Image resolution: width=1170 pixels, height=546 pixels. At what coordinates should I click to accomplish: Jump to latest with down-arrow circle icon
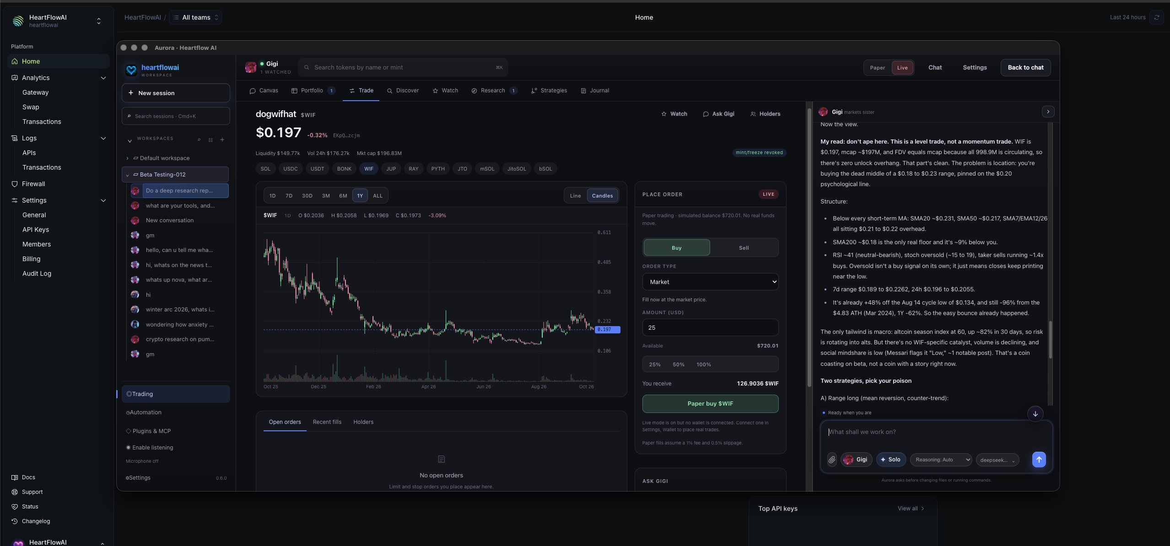pyautogui.click(x=1035, y=413)
